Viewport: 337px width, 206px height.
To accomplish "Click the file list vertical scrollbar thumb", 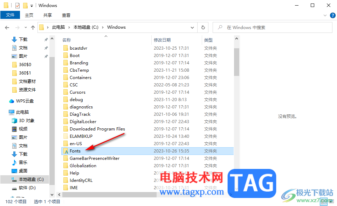I will click(x=236, y=62).
